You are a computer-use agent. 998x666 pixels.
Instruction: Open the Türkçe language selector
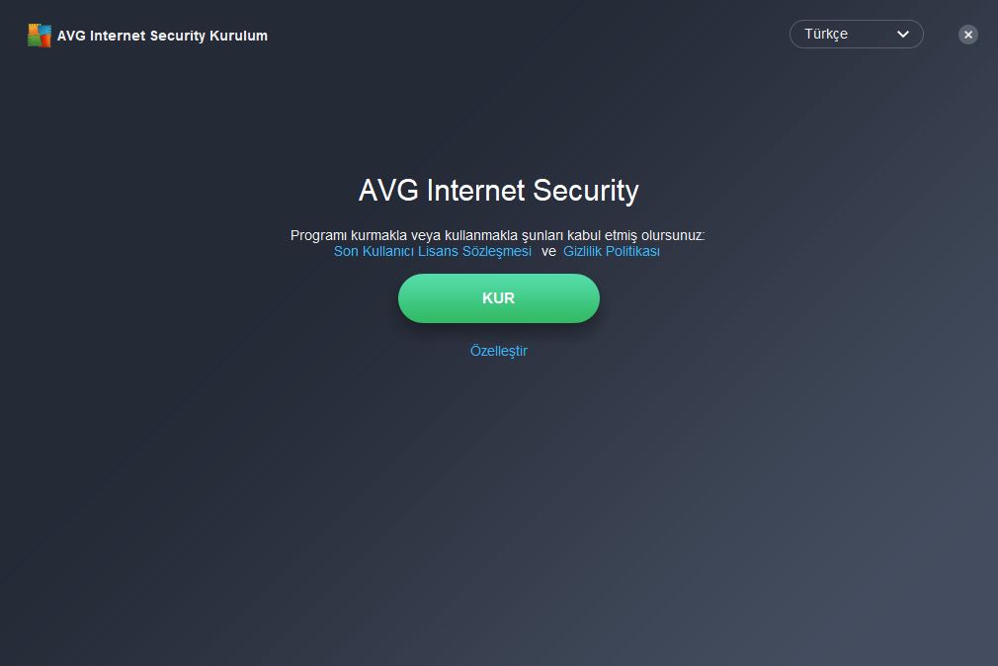coord(856,35)
